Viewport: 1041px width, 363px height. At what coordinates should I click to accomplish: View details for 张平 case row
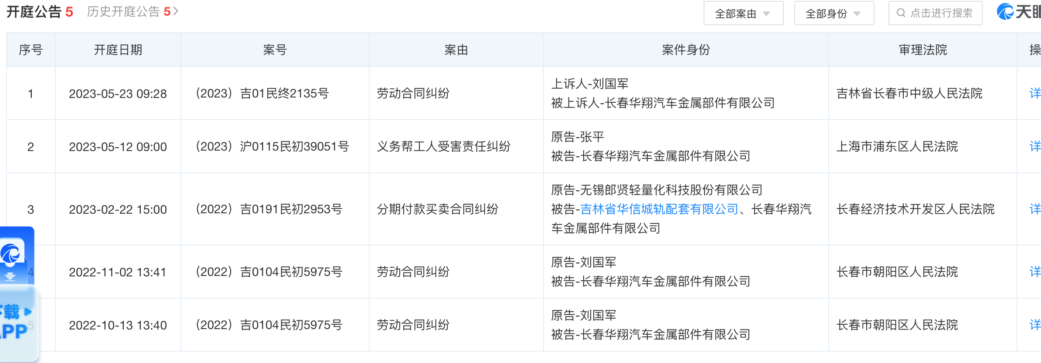(1035, 146)
